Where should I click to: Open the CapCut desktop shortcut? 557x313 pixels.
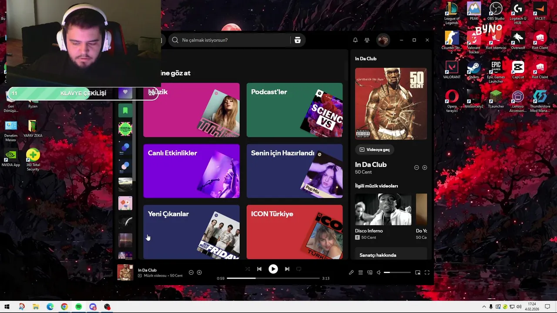click(x=518, y=70)
